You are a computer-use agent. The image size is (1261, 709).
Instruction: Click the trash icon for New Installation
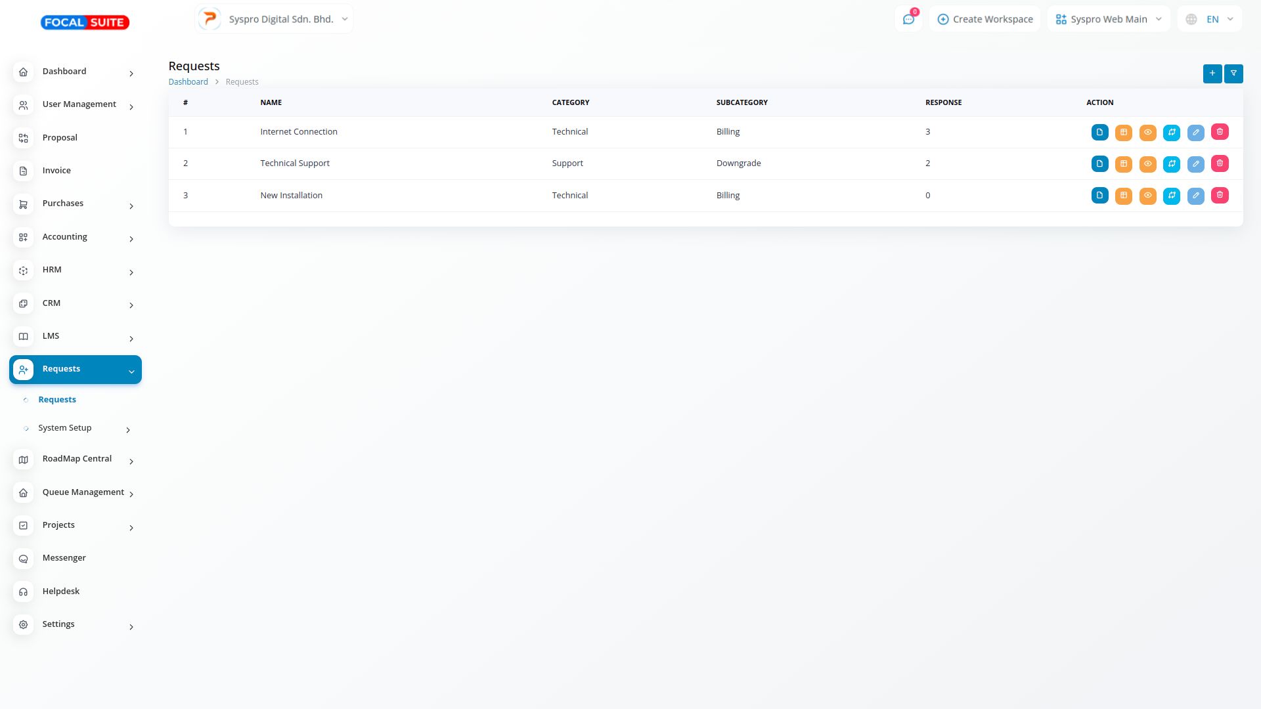pyautogui.click(x=1220, y=196)
